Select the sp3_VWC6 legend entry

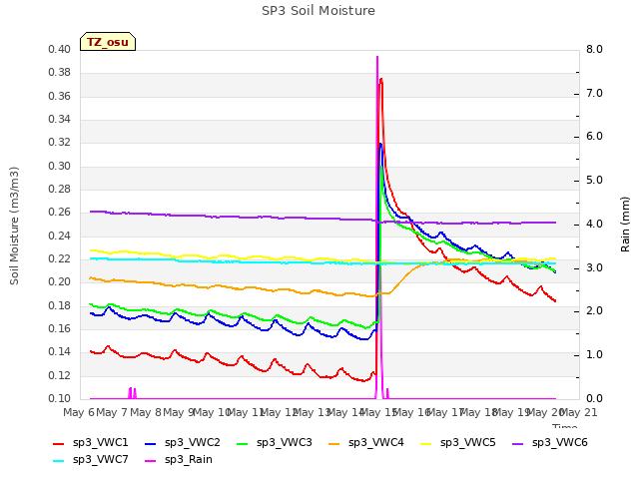click(x=550, y=443)
